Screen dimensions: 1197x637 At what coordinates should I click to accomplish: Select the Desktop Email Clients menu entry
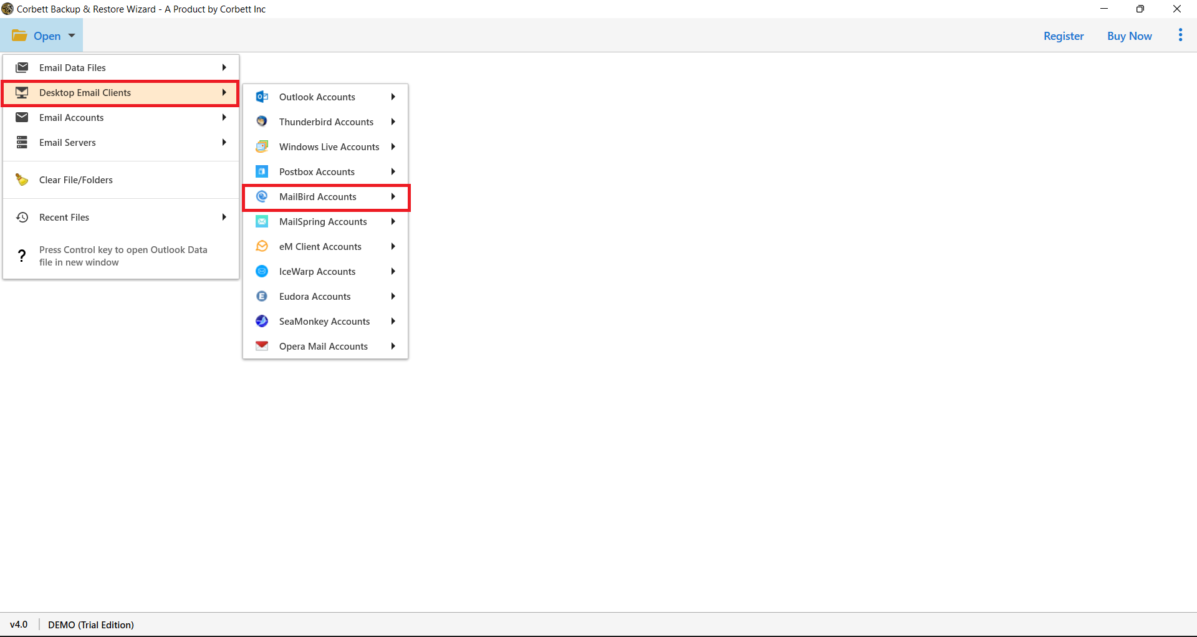[121, 92]
